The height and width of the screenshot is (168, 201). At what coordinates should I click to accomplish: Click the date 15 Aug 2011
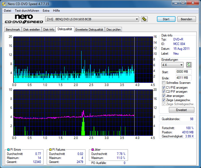181,49
